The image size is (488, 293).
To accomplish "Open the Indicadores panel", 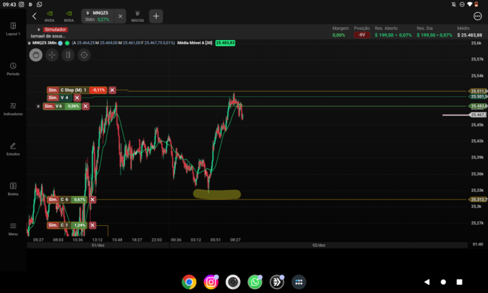I will point(14,109).
